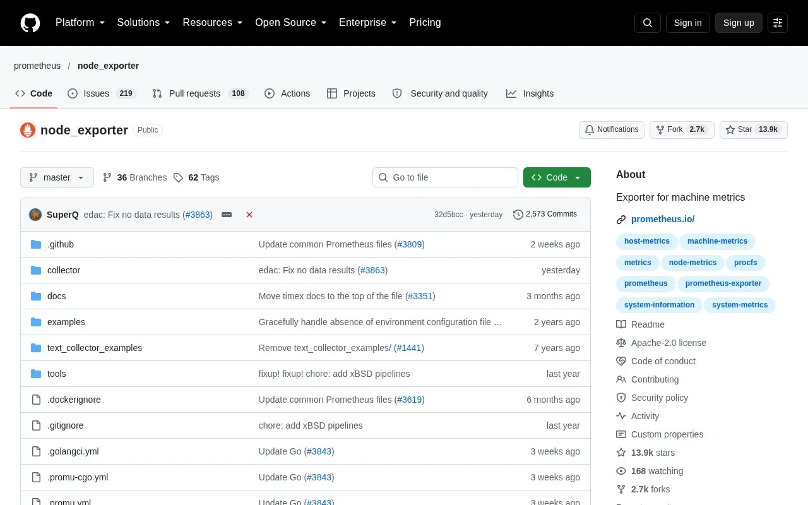Open the Open Source dropdown
Screen dimensions: 808x505
[291, 23]
